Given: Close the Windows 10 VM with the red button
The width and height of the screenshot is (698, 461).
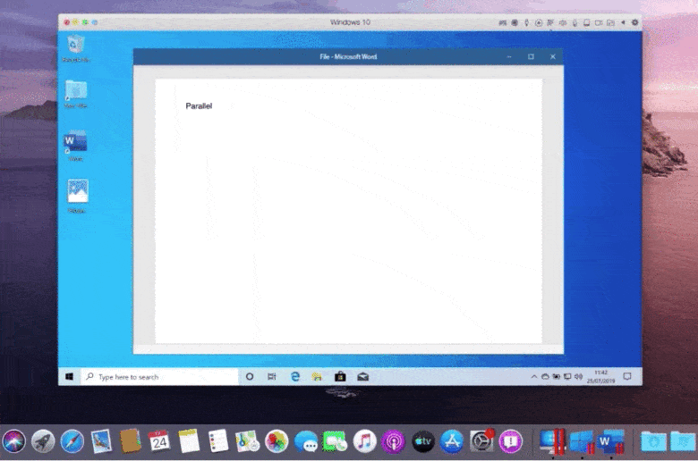Looking at the screenshot, I should point(66,22).
